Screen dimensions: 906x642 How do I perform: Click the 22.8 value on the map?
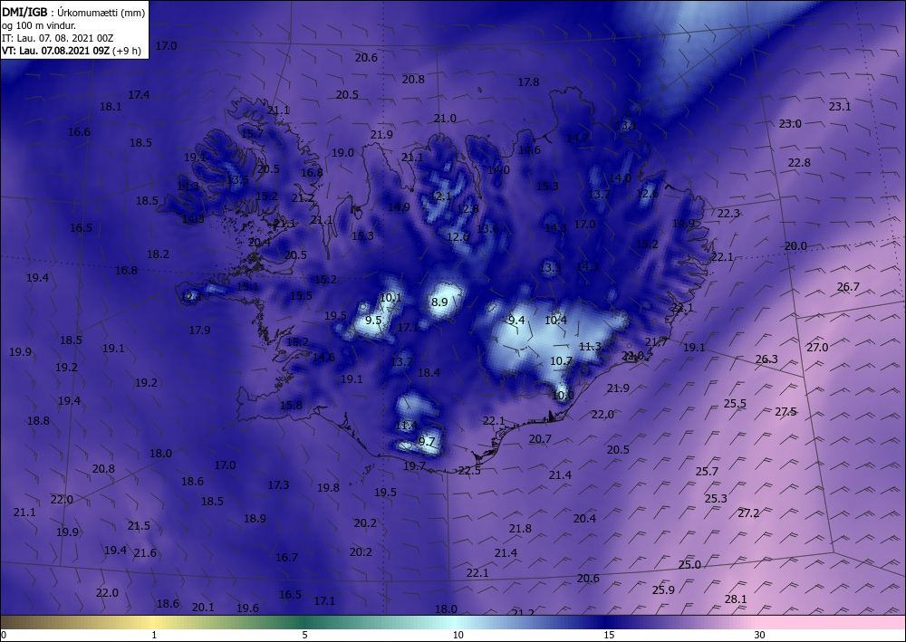(799, 163)
